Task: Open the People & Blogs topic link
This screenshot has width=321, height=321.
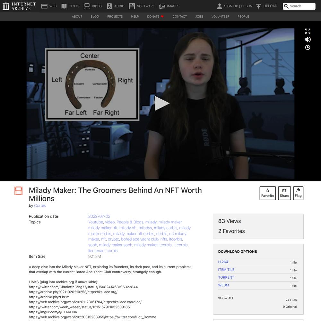Action: point(130,222)
